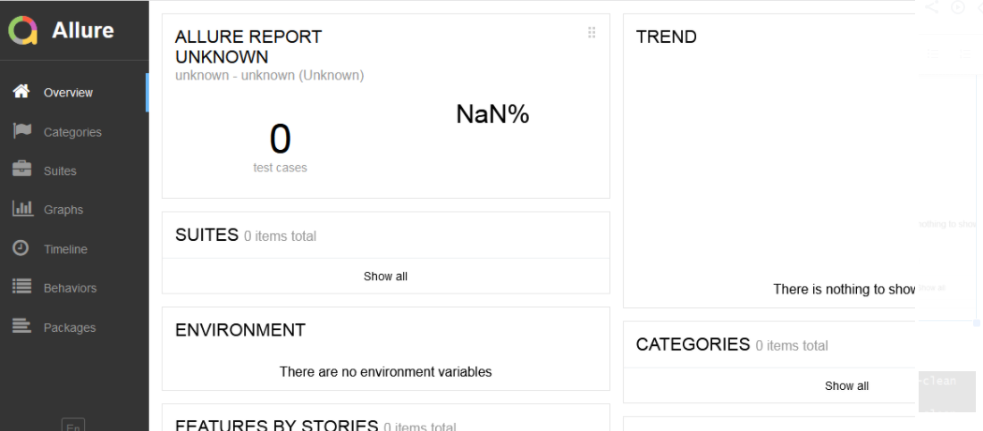
Task: Click the CATEGORIES widget heading
Action: [693, 344]
